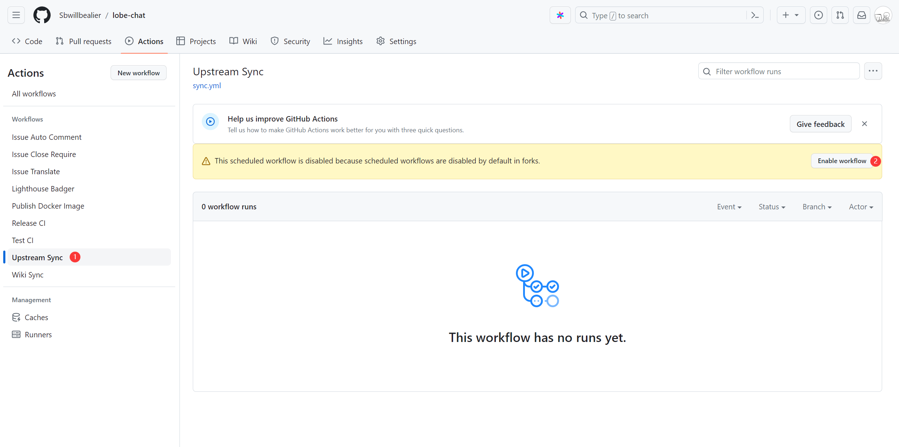Image resolution: width=899 pixels, height=447 pixels.
Task: Select All workflows in the sidebar
Action: point(34,93)
